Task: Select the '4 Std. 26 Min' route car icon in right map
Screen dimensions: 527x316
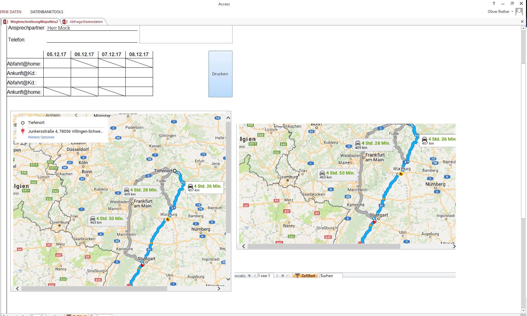Action: (x=425, y=139)
